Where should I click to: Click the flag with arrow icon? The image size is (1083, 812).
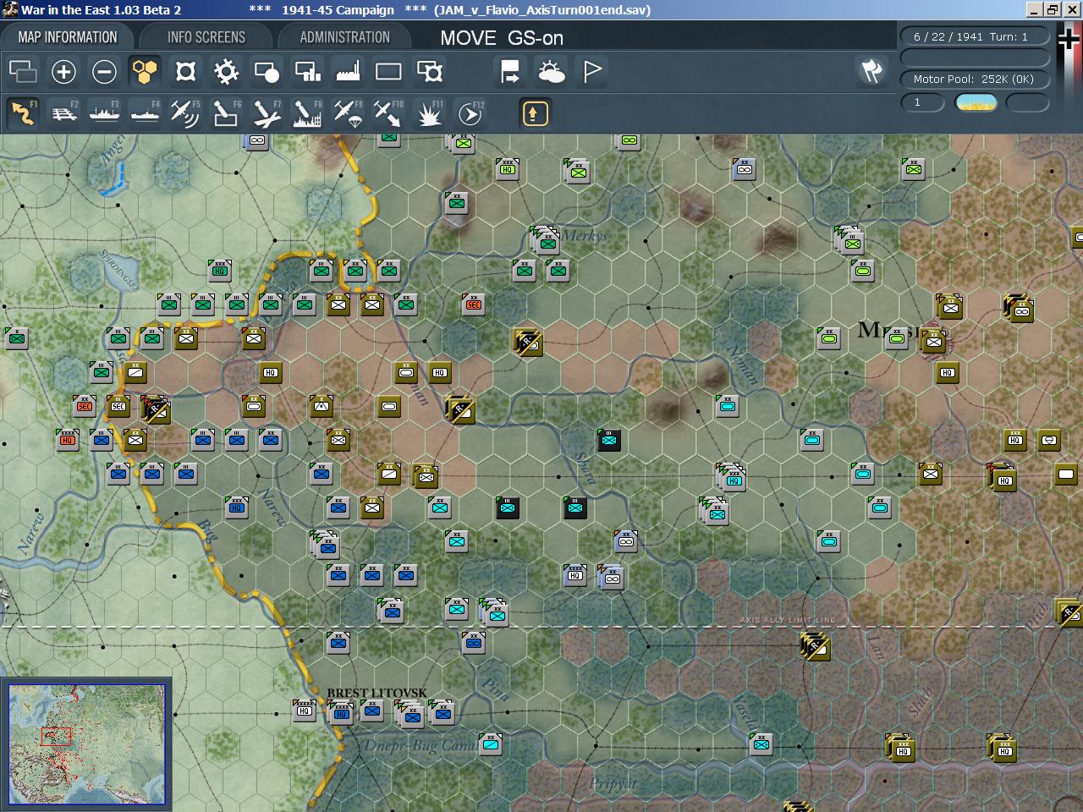pyautogui.click(x=510, y=72)
